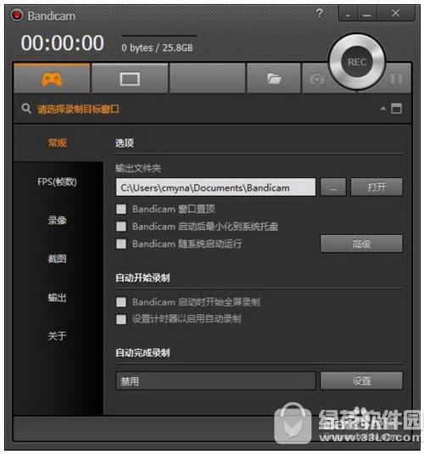Browse output folder with the ... button
This screenshot has width=424, height=454.
point(333,187)
